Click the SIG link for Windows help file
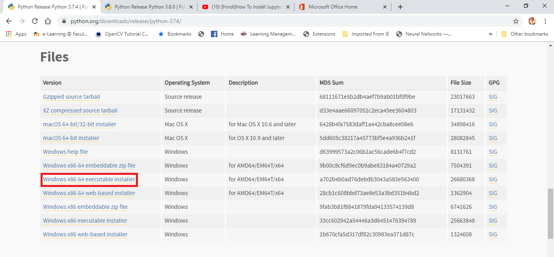The image size is (554, 257). pos(492,152)
